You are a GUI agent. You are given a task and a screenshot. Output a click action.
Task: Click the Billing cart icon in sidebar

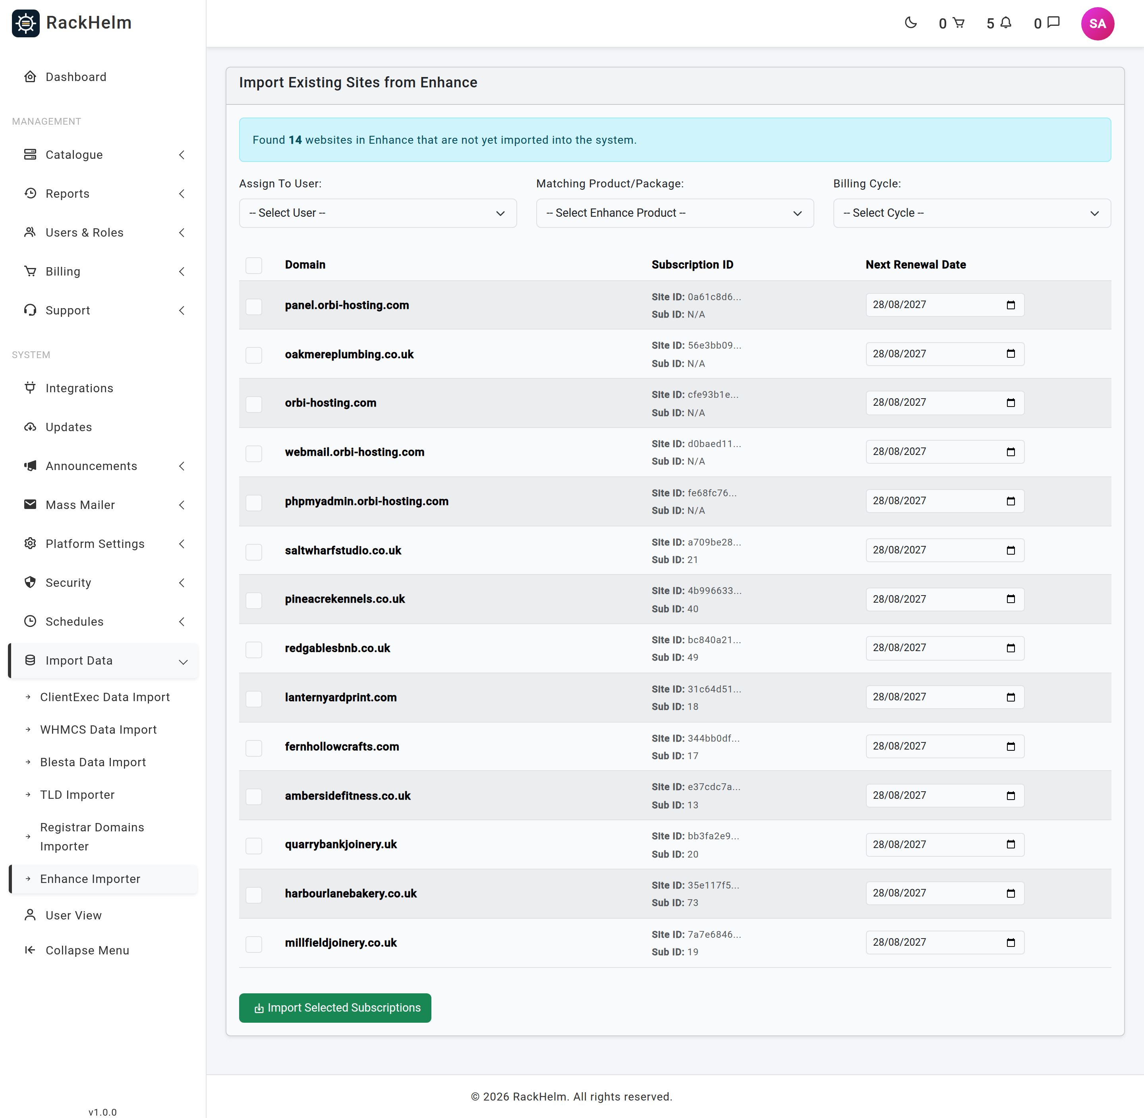[30, 271]
